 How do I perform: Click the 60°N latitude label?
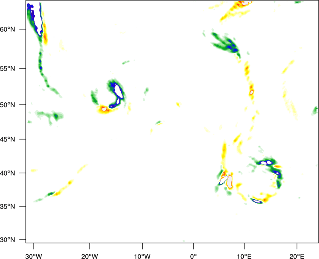coord(8,29)
